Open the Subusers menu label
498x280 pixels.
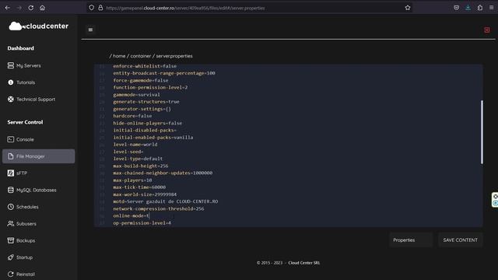(26, 224)
